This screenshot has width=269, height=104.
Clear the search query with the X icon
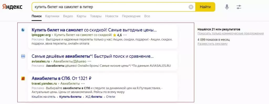(x=191, y=7)
